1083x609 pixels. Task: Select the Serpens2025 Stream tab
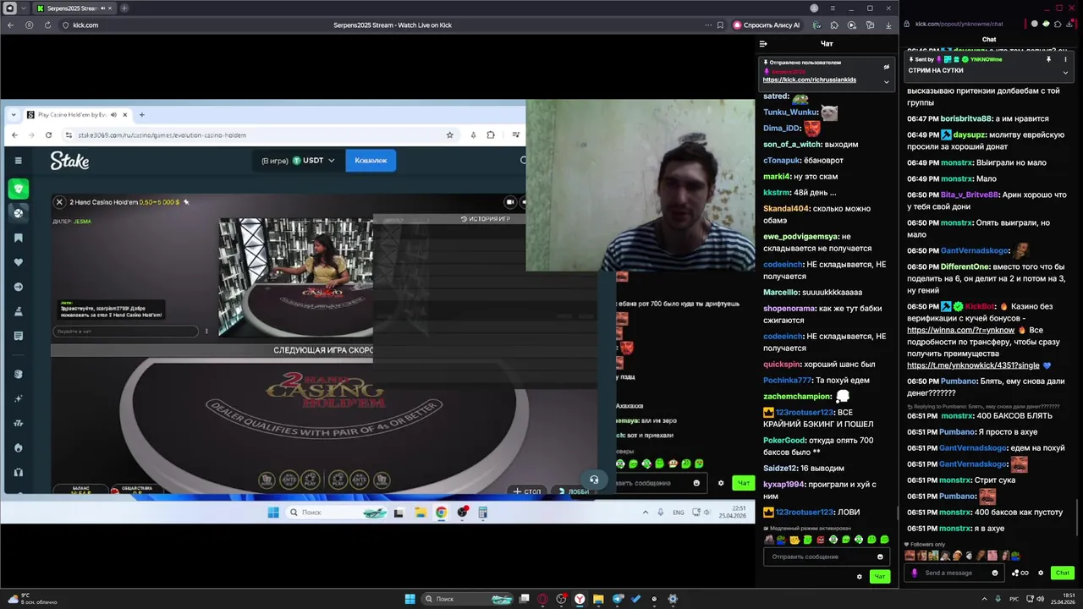[74, 8]
